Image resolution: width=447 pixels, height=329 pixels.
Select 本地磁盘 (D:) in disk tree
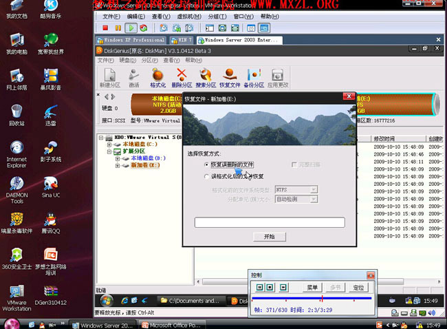(148, 158)
